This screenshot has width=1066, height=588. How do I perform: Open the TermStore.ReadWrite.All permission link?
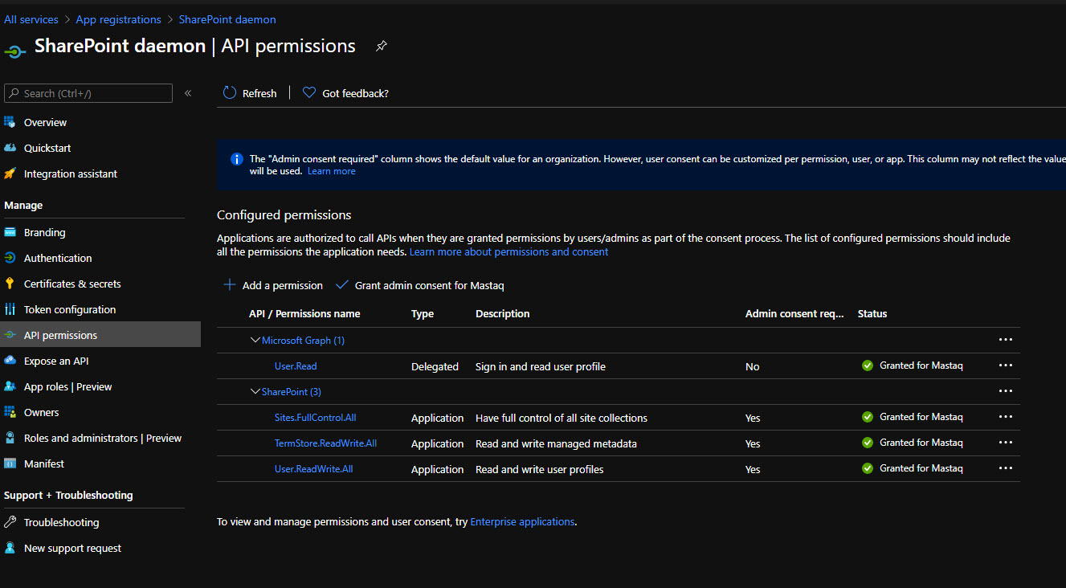coord(325,443)
